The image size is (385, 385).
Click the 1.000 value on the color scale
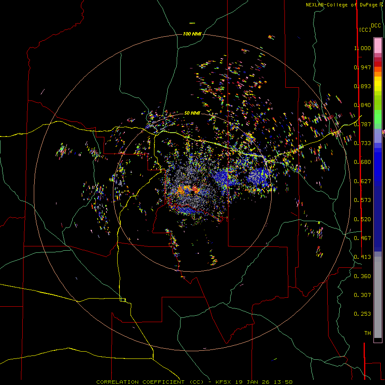[362, 48]
